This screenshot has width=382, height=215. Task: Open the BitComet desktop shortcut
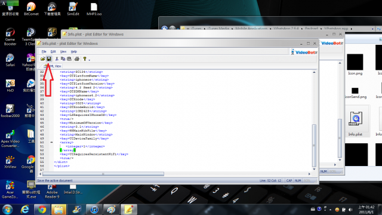31,9
